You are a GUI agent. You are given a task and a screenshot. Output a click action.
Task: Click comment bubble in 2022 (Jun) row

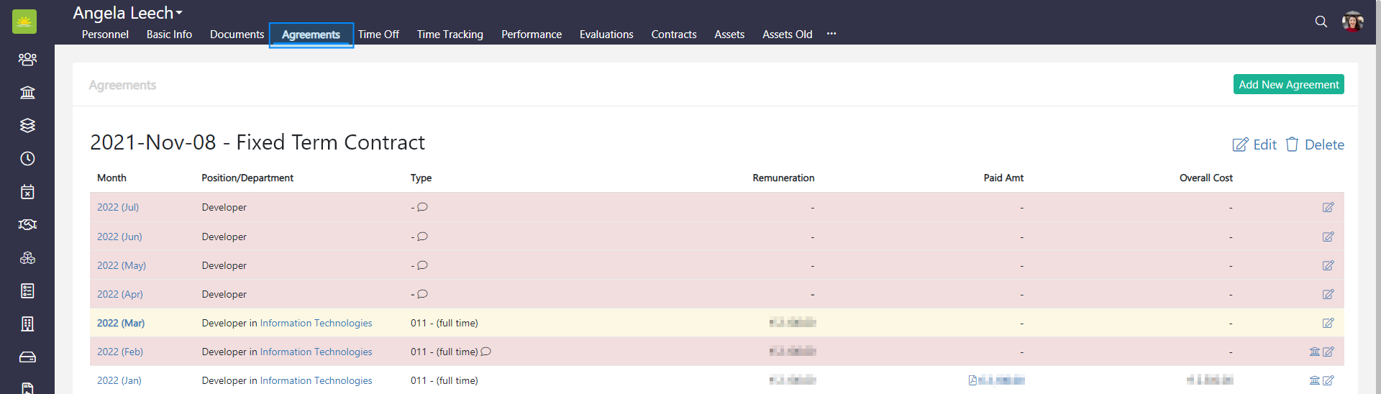click(x=423, y=237)
